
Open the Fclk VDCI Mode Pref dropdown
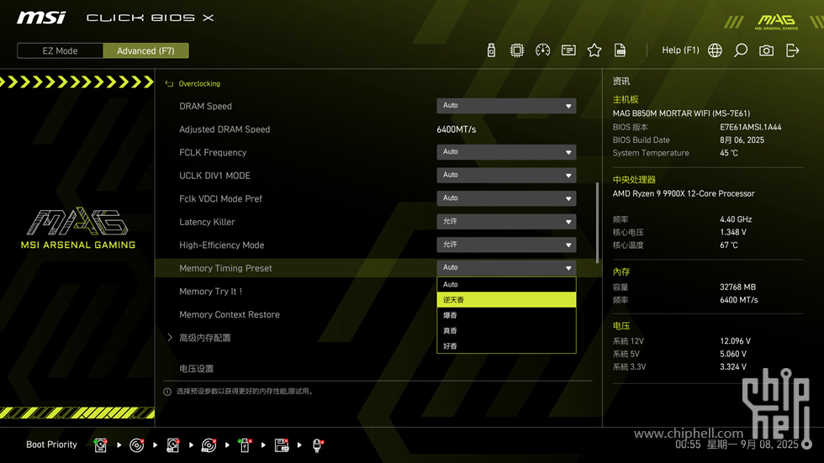[x=506, y=198]
